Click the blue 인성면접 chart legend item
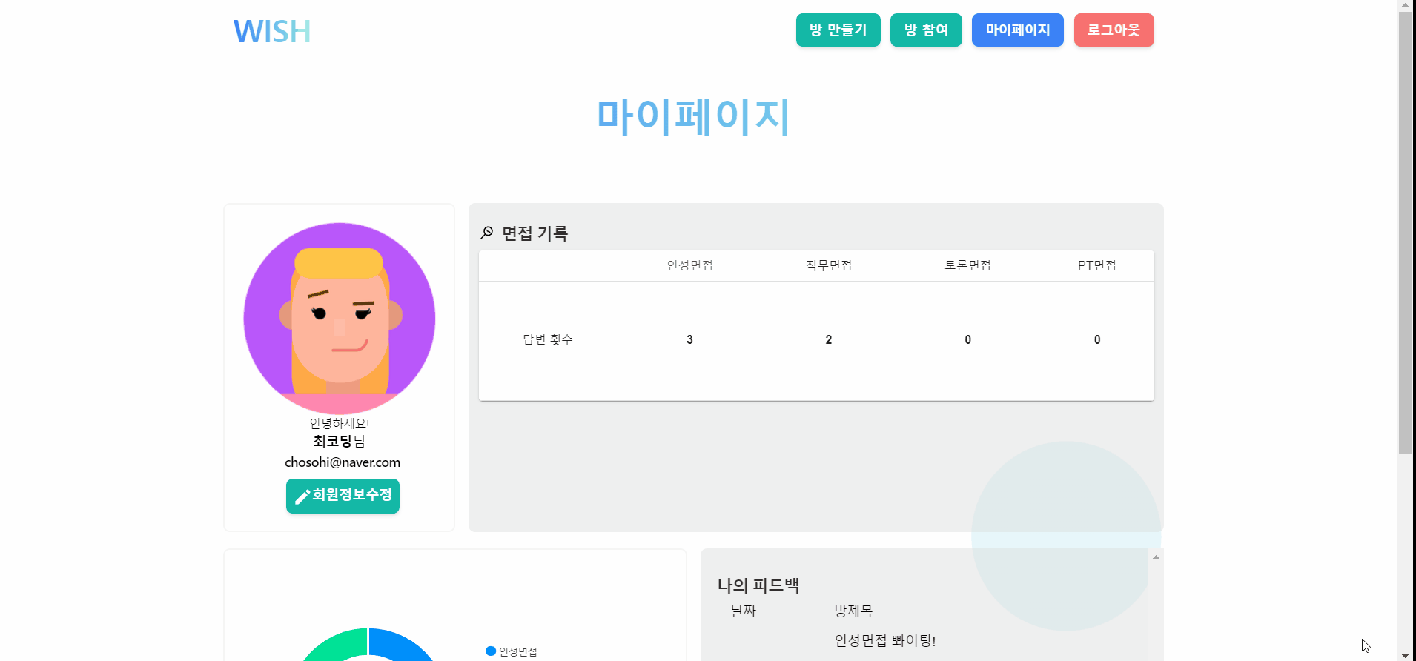Screen dimensions: 1416x661 click(512, 651)
